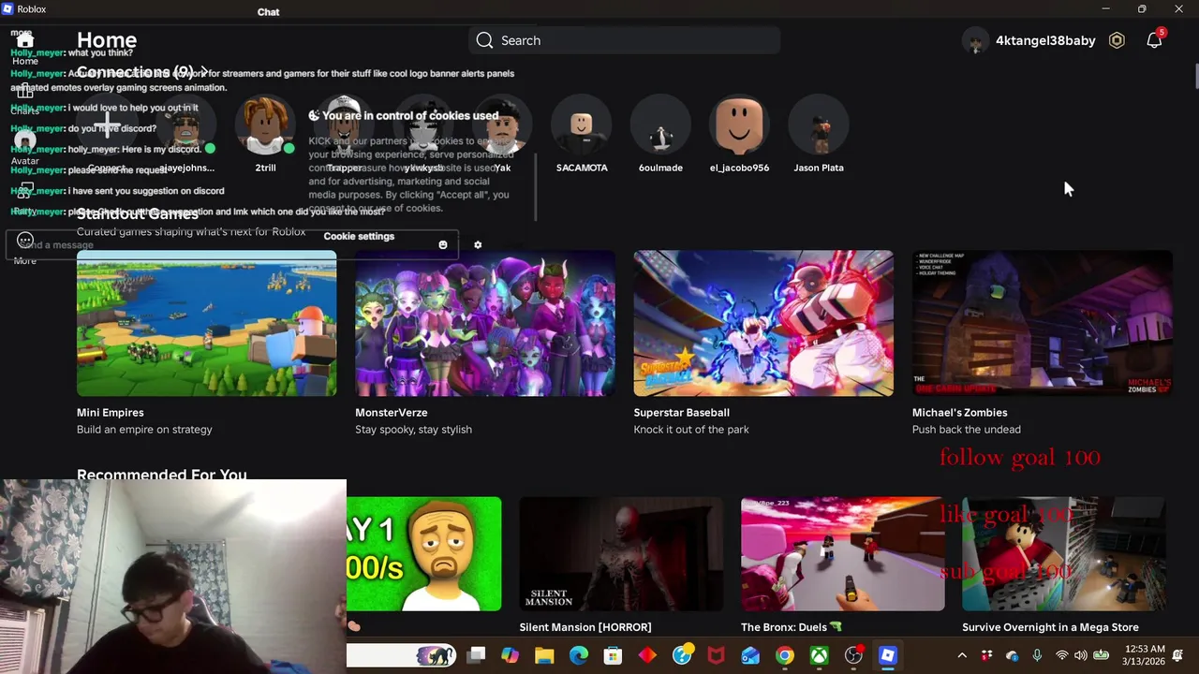Click the Cookie settings button

click(x=359, y=236)
